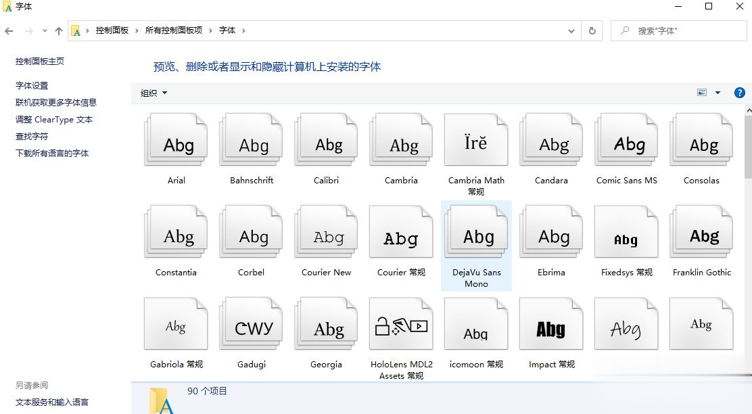This screenshot has width=752, height=414.
Task: Expand the chevron after 字体 breadcrumb
Action: [x=243, y=30]
